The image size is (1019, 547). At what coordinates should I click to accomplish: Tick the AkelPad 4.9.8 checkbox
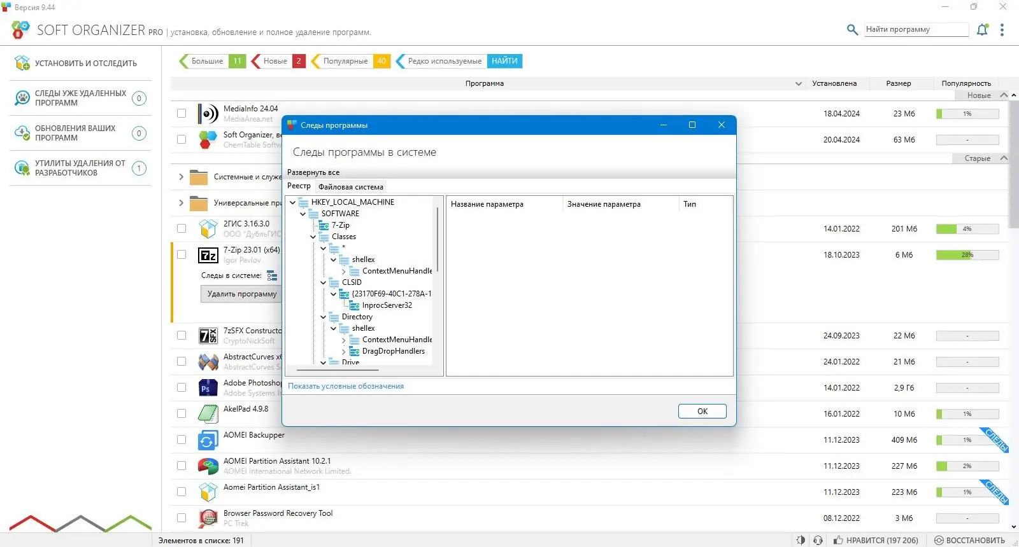182,413
